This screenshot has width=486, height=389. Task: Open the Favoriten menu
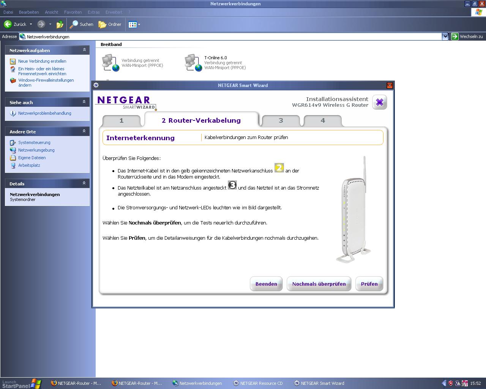coord(73,12)
